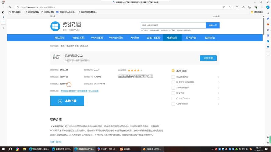
Task: Go to WIN8系统 nav item
Action: 97,38
